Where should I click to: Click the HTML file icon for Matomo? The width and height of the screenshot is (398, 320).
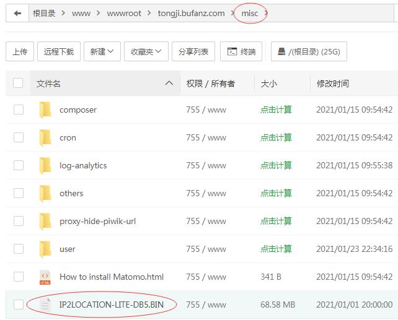click(x=45, y=277)
